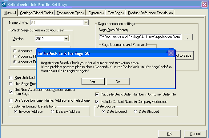Click No in registration failed dialog
Screen dimensions: 209x138
(118, 81)
